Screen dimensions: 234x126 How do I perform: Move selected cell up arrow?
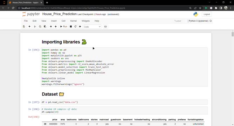coord(51,27)
